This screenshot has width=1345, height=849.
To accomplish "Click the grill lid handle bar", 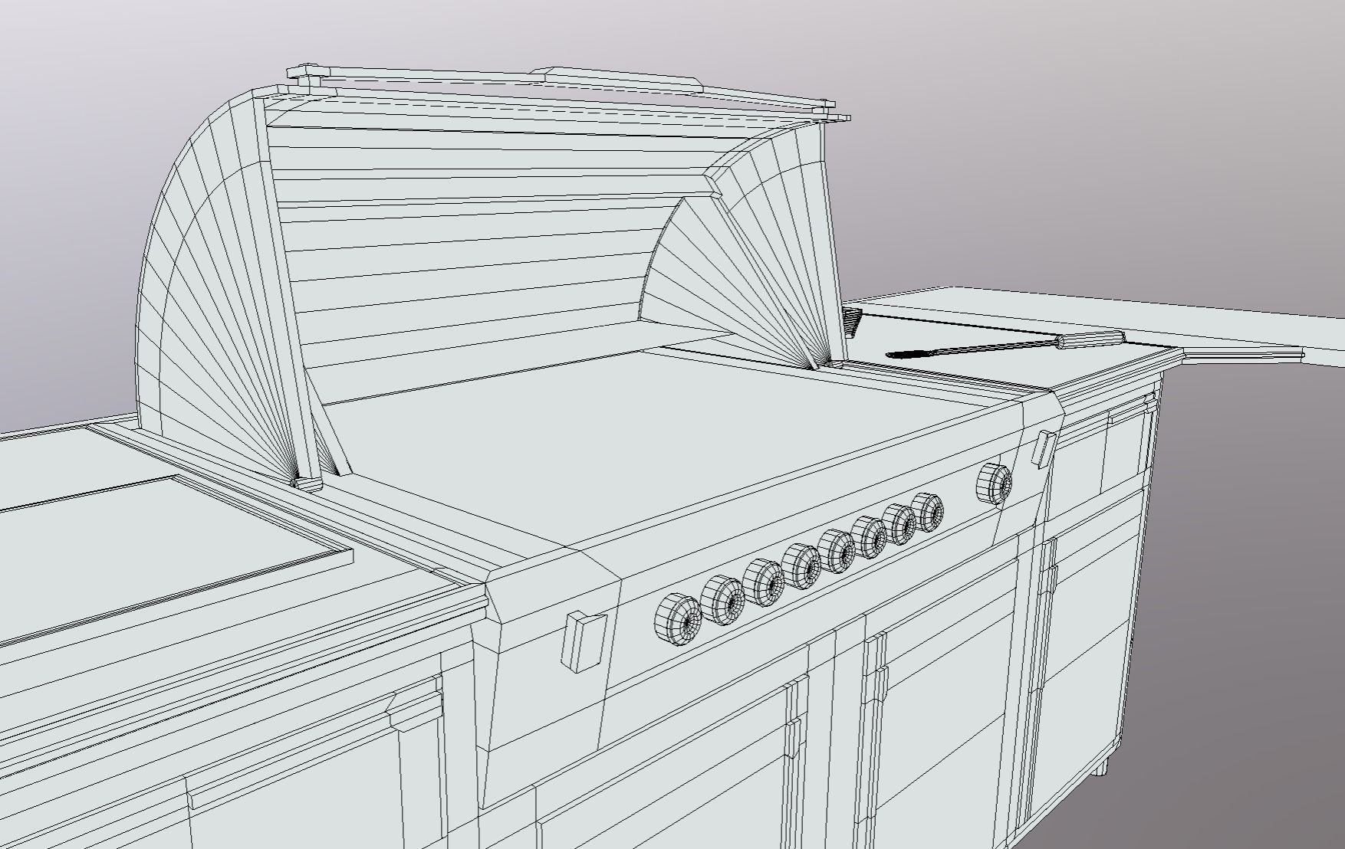I will coord(537,84).
